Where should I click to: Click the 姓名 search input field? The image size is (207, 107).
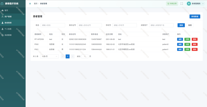(53, 25)
